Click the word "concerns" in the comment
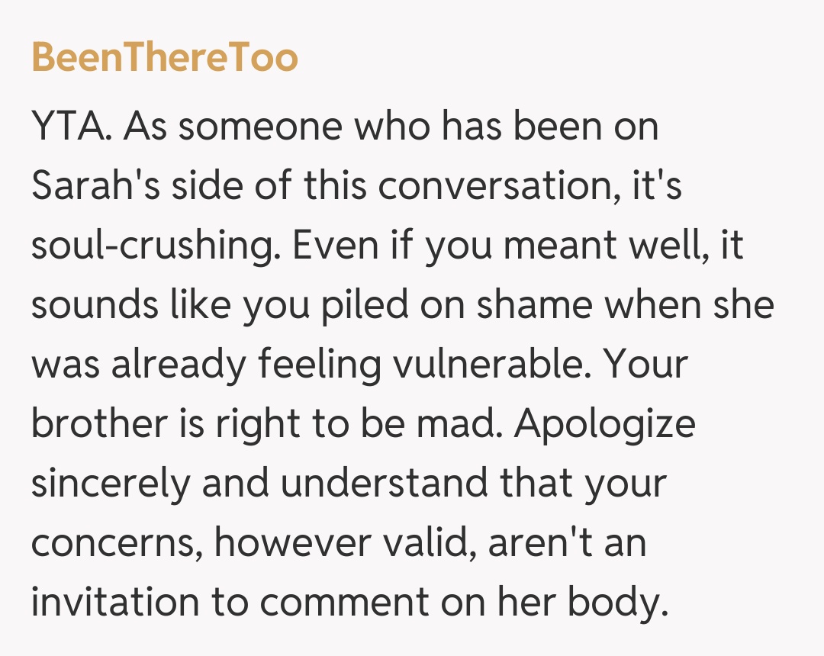 click(117, 544)
